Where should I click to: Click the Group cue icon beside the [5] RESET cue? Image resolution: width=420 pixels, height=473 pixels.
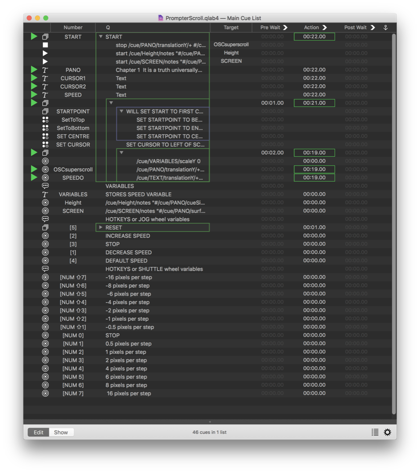tap(45, 227)
